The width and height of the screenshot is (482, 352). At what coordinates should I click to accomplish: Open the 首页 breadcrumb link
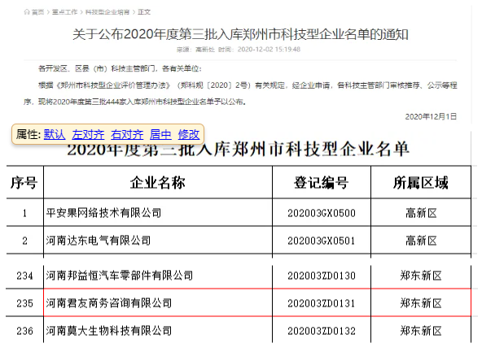click(37, 12)
